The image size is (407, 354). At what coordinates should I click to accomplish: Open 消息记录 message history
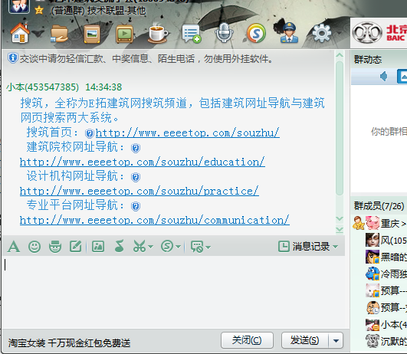304,246
